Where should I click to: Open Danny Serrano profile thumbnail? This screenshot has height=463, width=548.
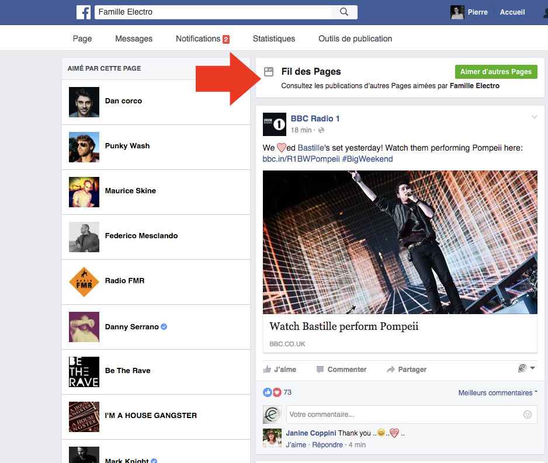click(84, 327)
